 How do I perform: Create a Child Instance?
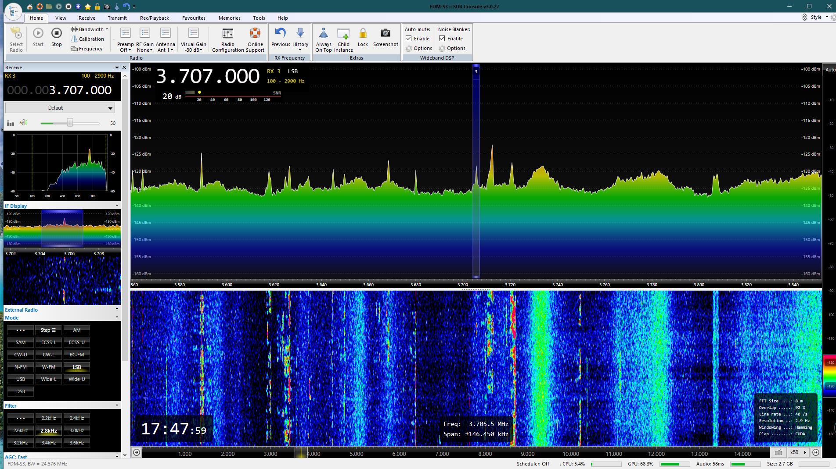tap(343, 39)
